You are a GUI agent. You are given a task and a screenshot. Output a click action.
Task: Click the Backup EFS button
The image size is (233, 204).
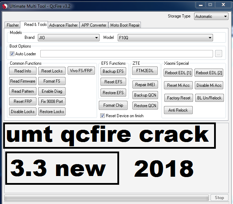coord(113,71)
